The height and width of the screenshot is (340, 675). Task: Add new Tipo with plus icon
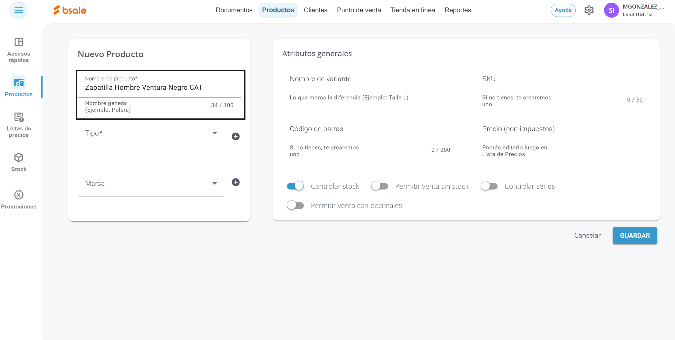pyautogui.click(x=236, y=137)
